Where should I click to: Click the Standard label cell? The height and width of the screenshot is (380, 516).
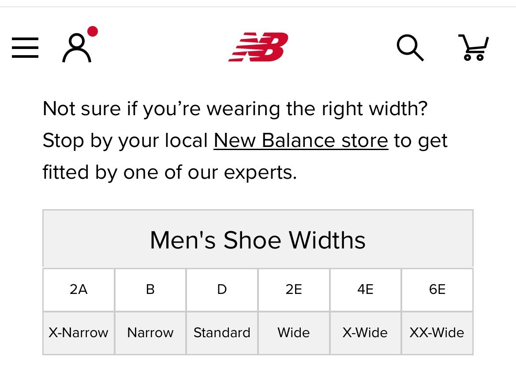(222, 333)
